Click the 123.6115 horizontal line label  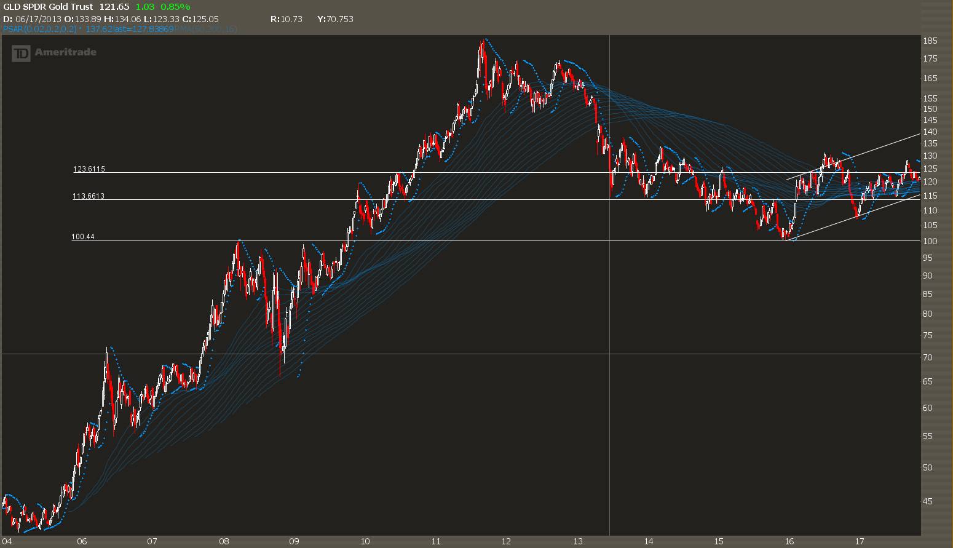[89, 169]
